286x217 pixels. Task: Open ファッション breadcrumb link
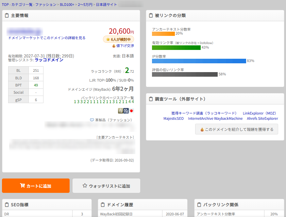point(46,5)
